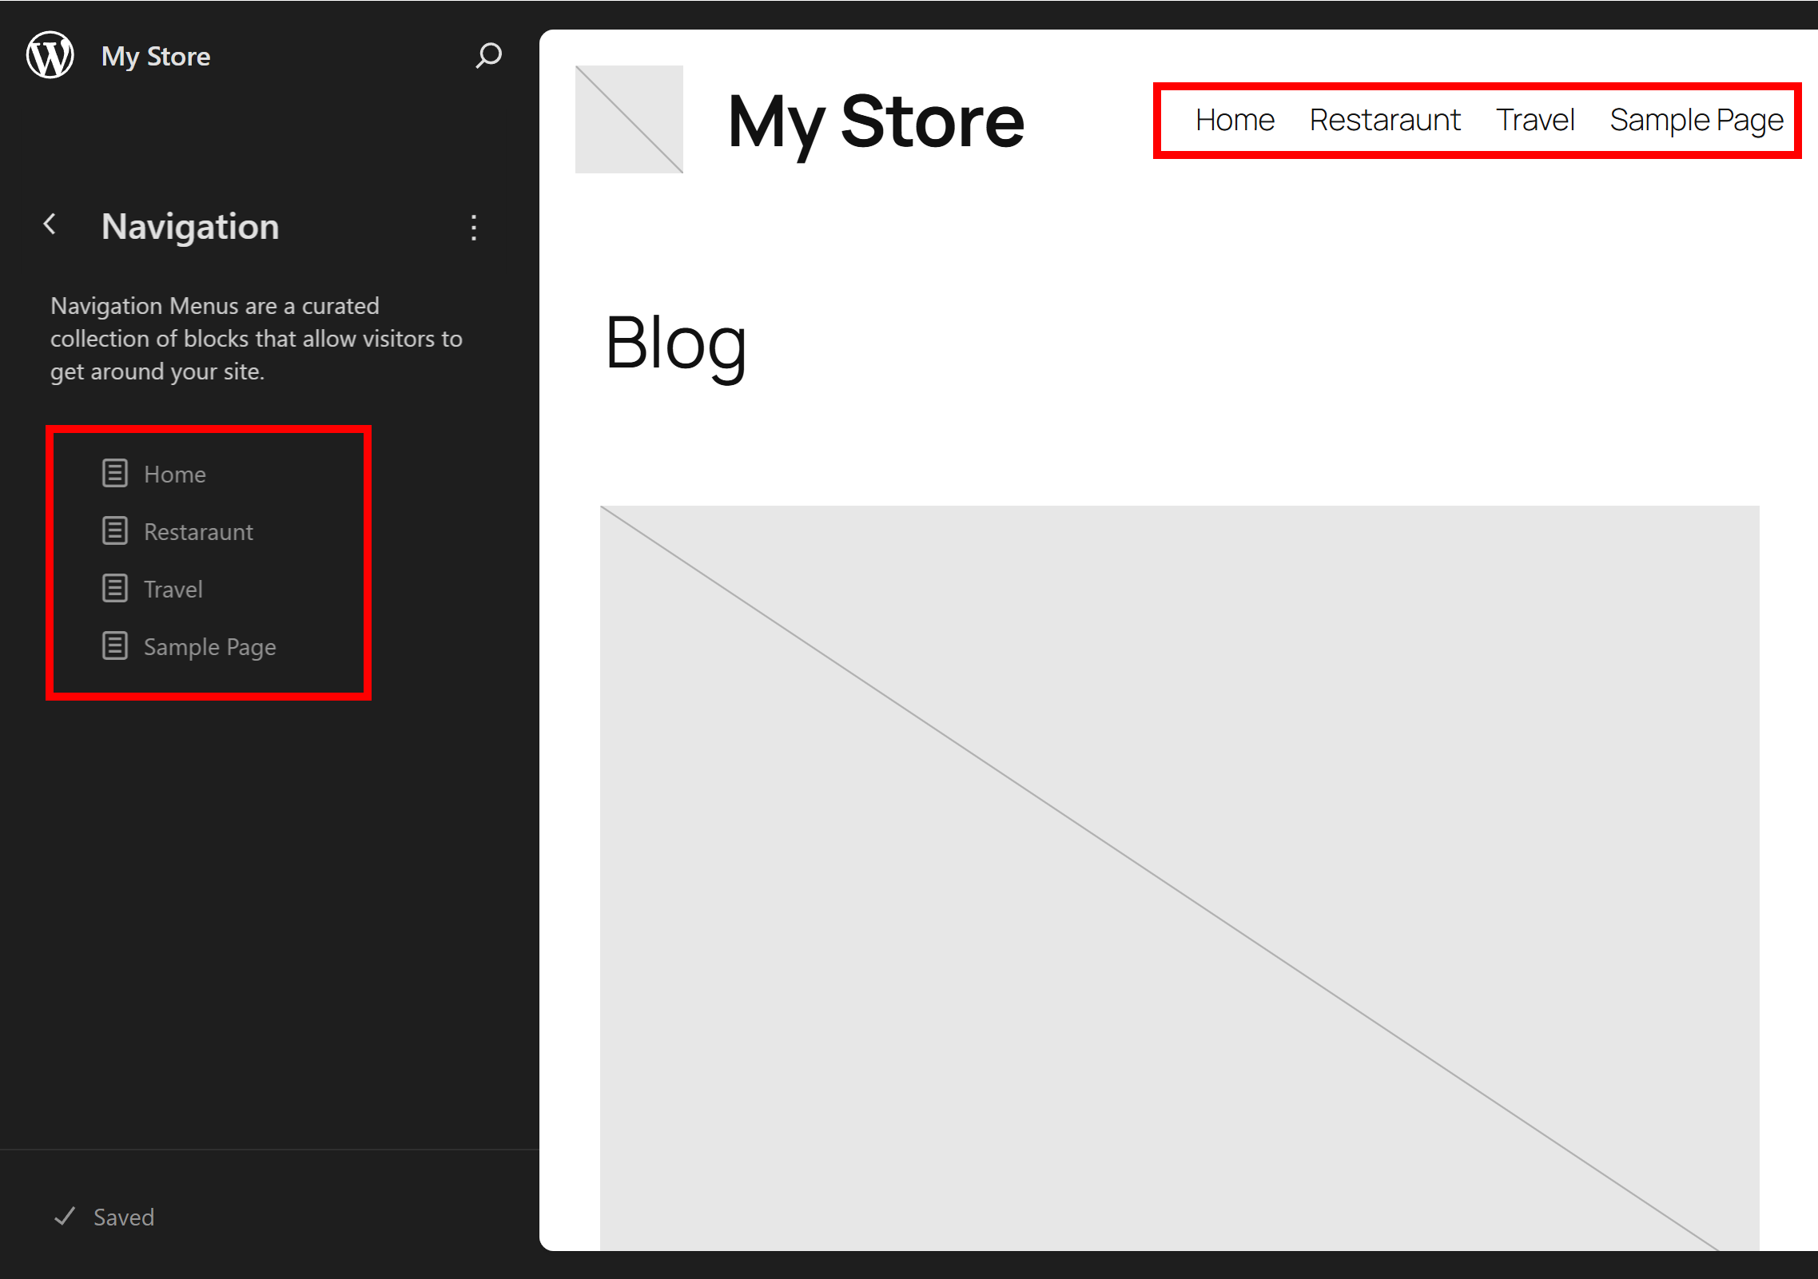Open the search magnifier icon

point(488,55)
